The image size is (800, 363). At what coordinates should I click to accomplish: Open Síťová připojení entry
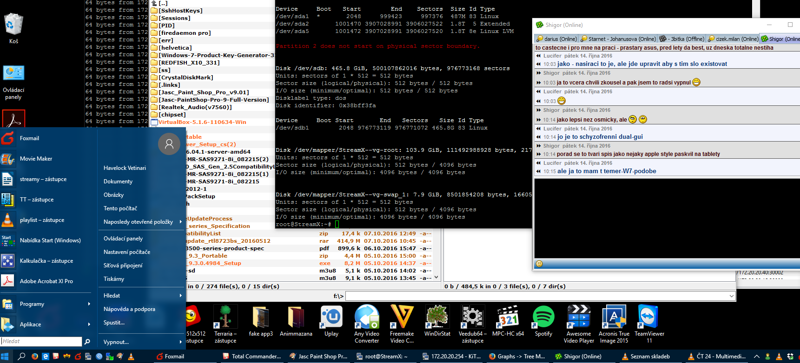(123, 266)
